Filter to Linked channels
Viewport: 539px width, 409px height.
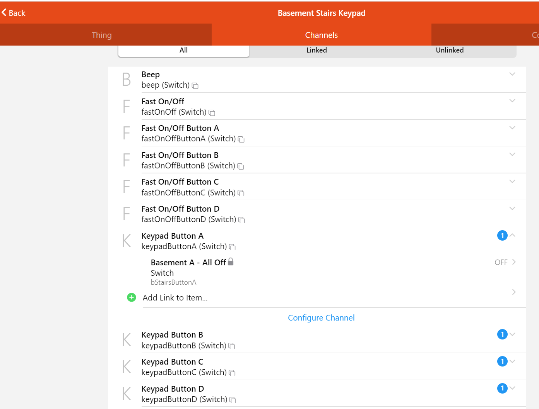point(317,51)
